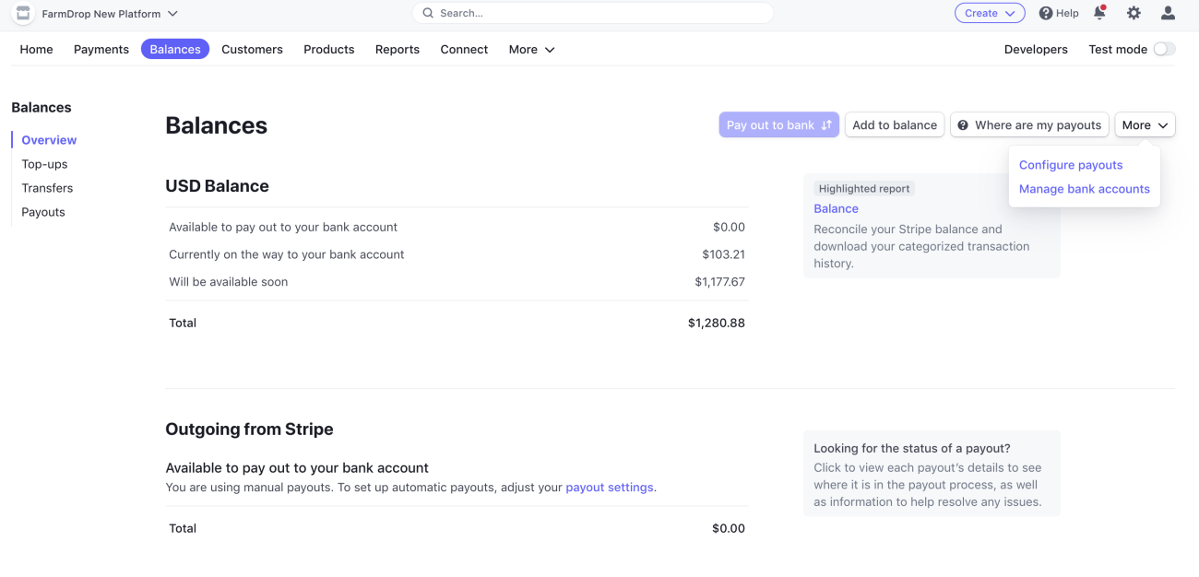Viewport: 1199px width, 577px height.
Task: Open Payouts in the sidebar
Action: coord(43,212)
